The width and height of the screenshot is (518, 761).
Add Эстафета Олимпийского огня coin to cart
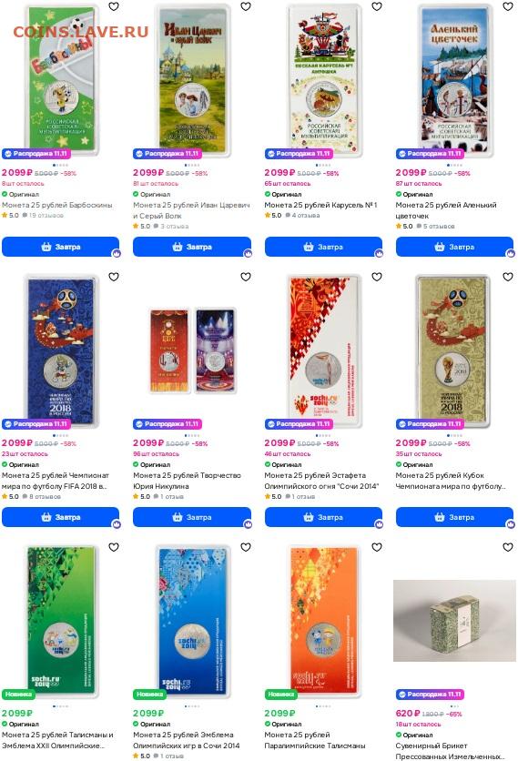tap(323, 517)
